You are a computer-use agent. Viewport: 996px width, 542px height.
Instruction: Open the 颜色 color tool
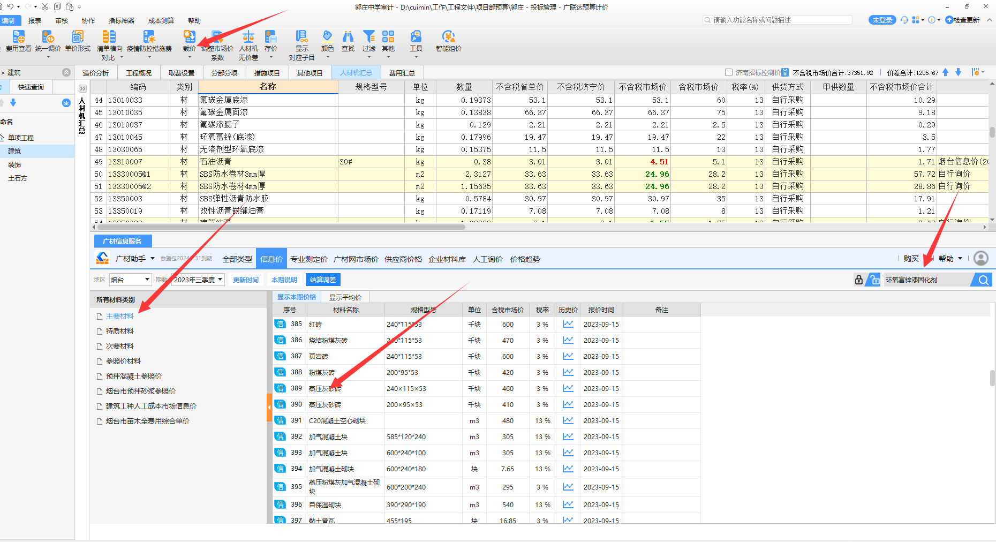(327, 41)
